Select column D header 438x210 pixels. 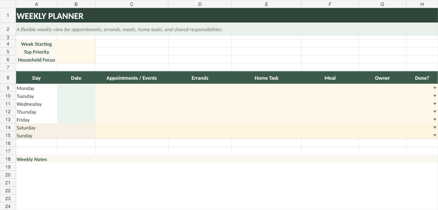click(x=200, y=4)
